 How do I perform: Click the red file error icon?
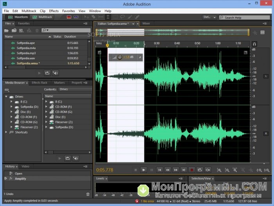[137, 201]
